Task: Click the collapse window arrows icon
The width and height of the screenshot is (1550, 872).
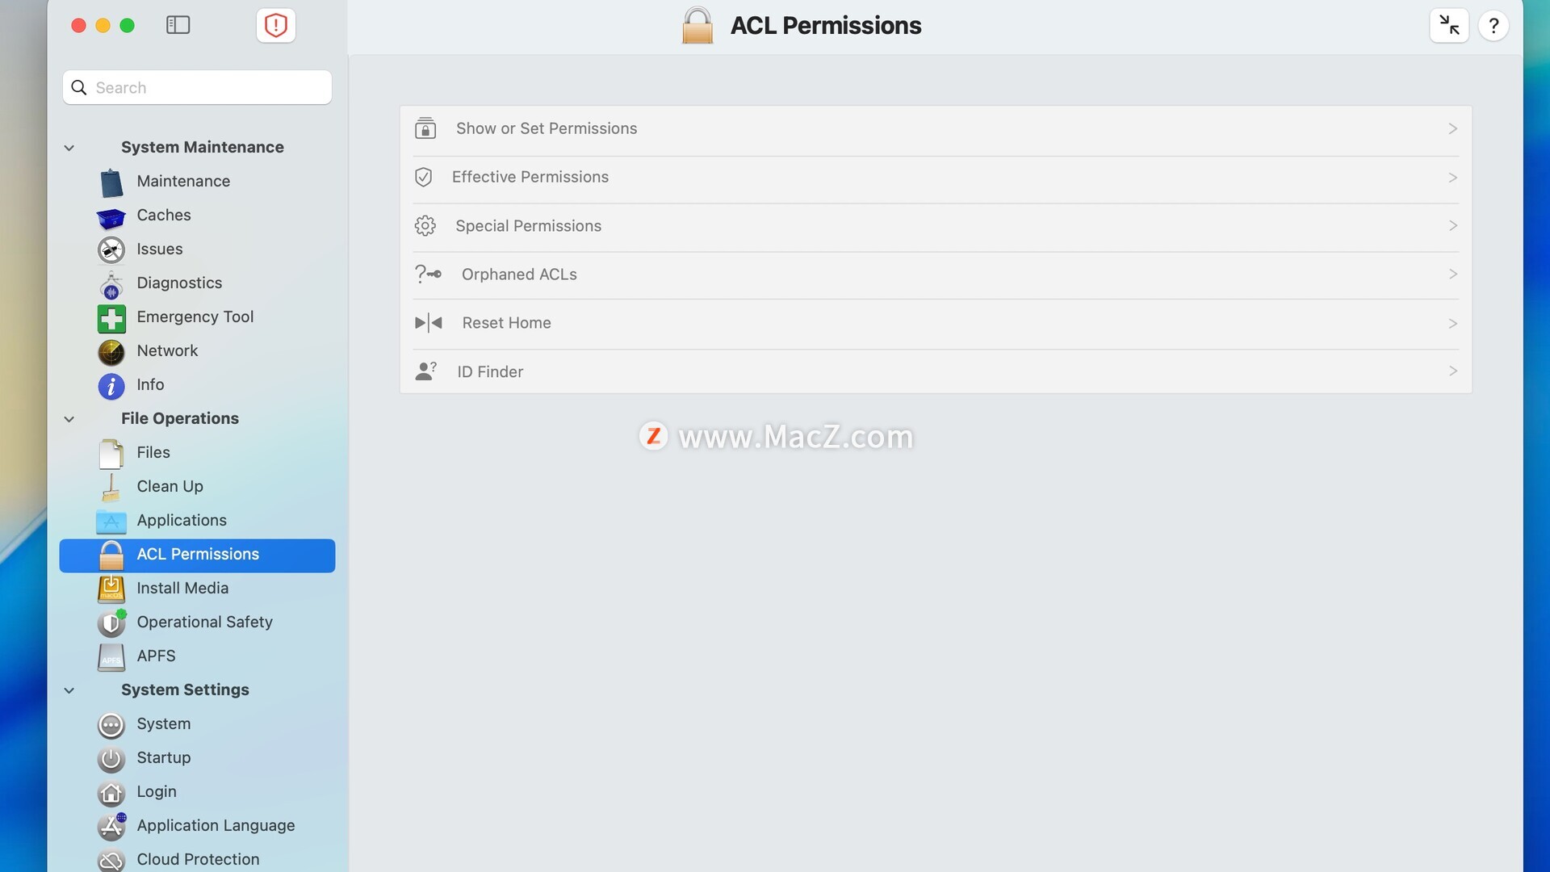Action: pos(1449,25)
